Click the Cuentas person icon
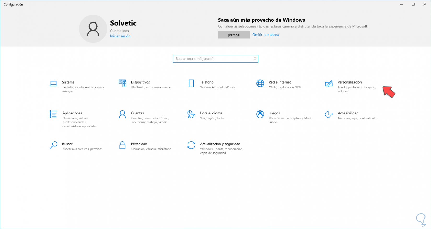The width and height of the screenshot is (431, 229). [x=122, y=114]
